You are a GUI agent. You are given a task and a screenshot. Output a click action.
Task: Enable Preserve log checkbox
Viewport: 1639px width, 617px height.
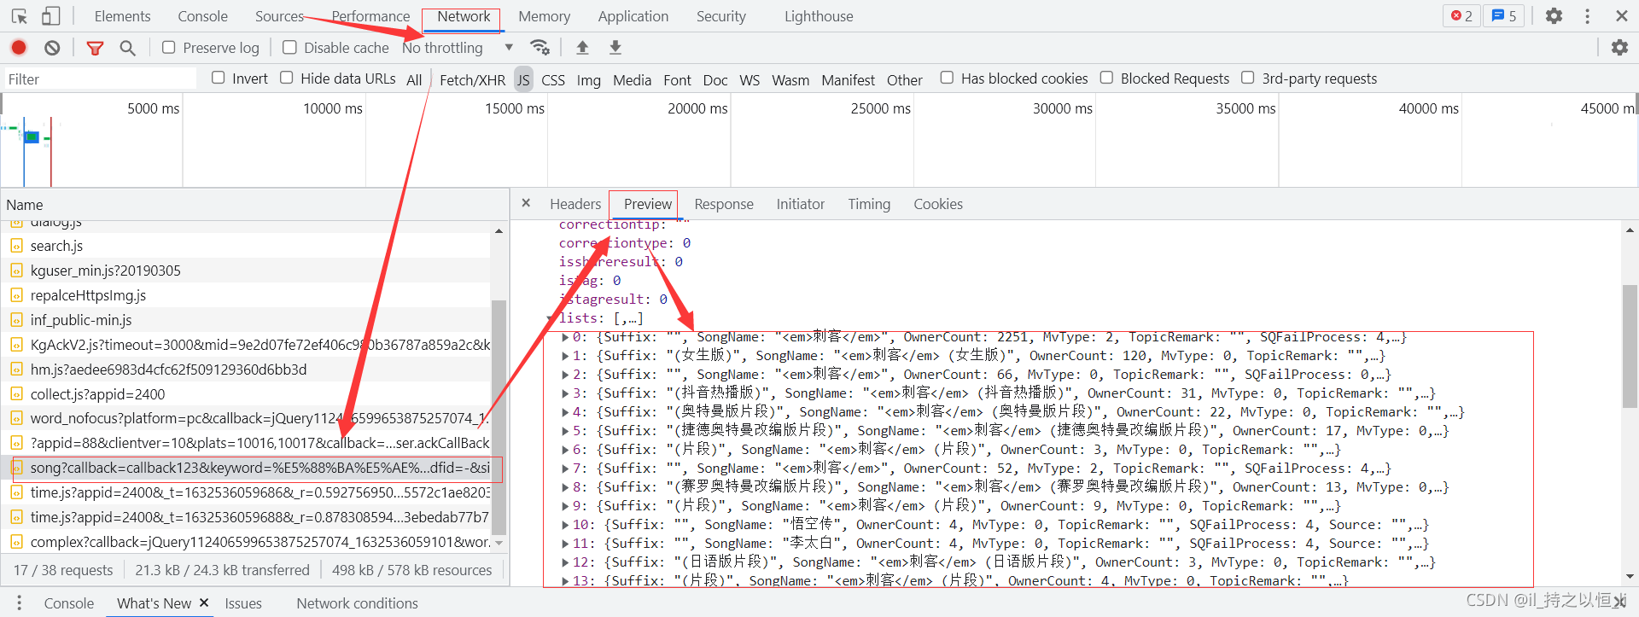pyautogui.click(x=169, y=48)
